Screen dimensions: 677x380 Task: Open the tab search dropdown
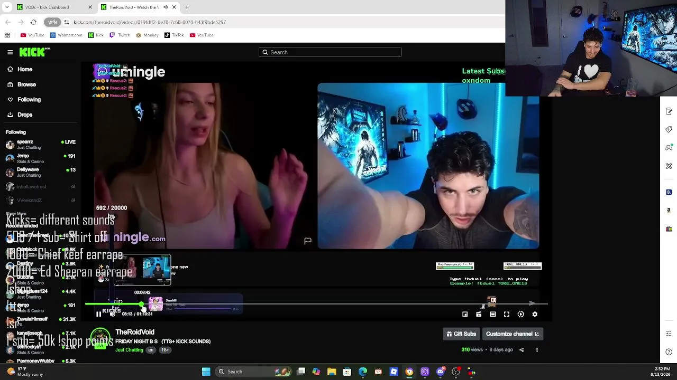point(7,7)
